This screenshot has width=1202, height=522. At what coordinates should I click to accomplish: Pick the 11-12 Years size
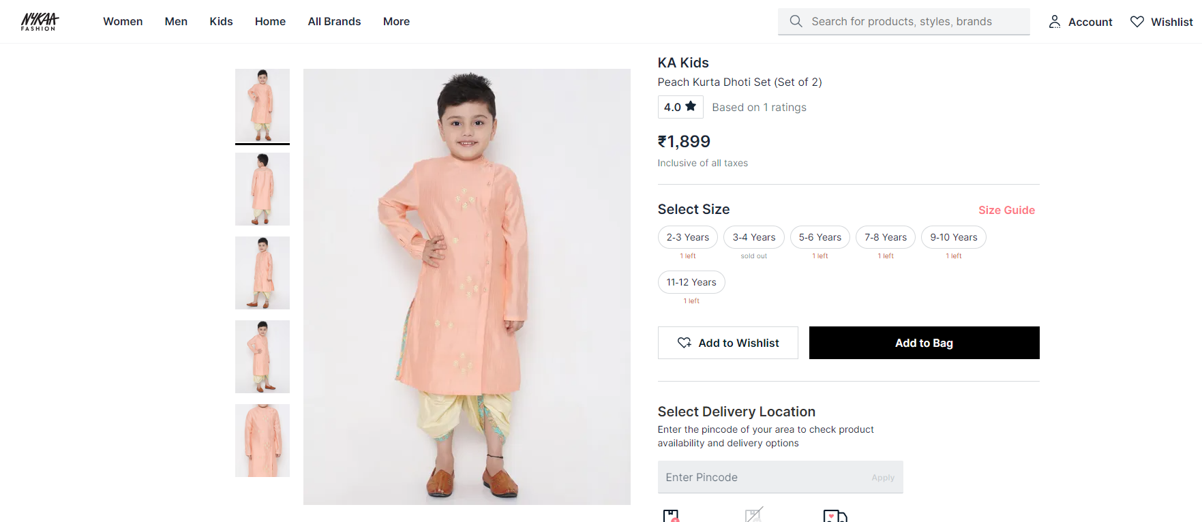pos(691,282)
